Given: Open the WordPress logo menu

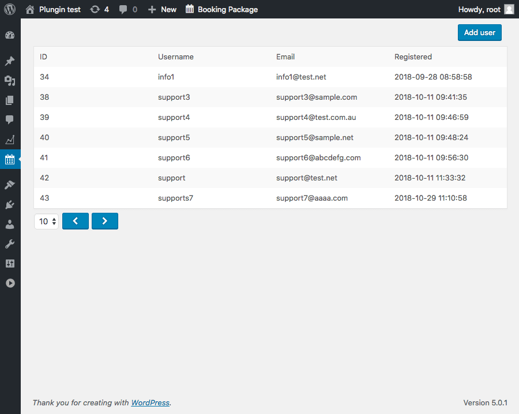Looking at the screenshot, I should (x=10, y=9).
